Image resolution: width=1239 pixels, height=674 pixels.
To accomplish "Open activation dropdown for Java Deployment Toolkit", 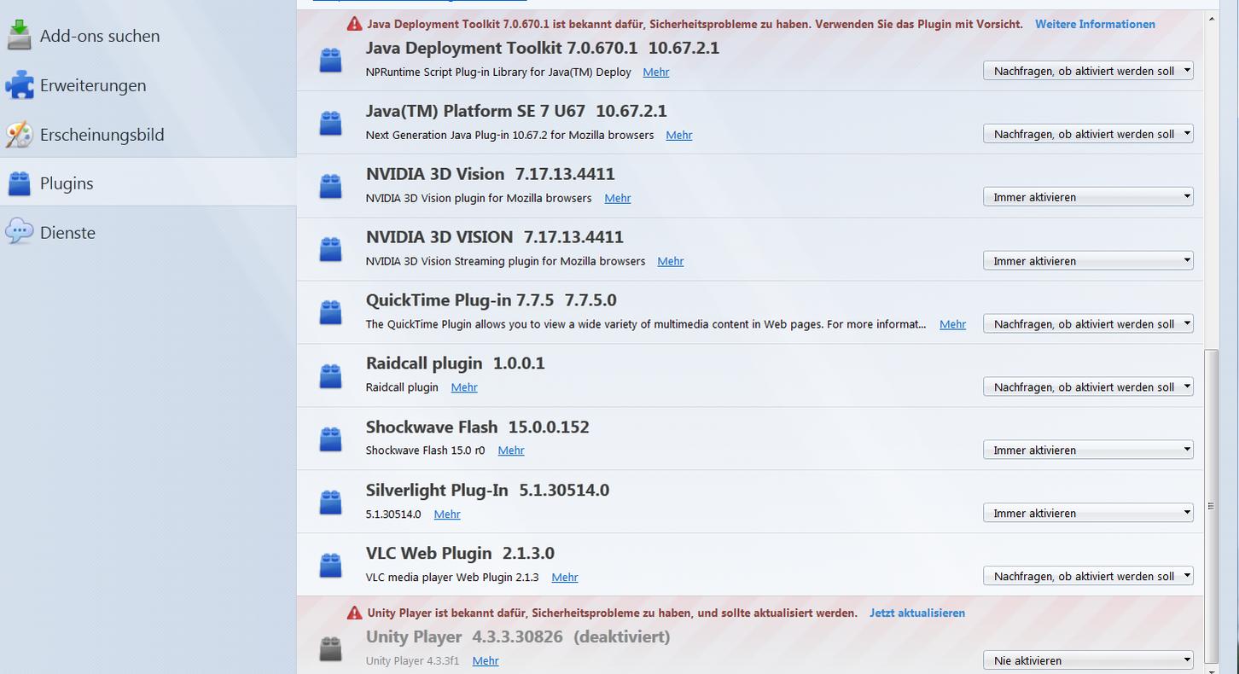I will click(x=1088, y=71).
